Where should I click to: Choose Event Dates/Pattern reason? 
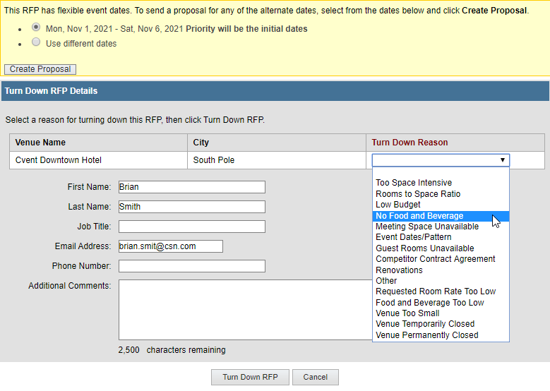[441, 237]
